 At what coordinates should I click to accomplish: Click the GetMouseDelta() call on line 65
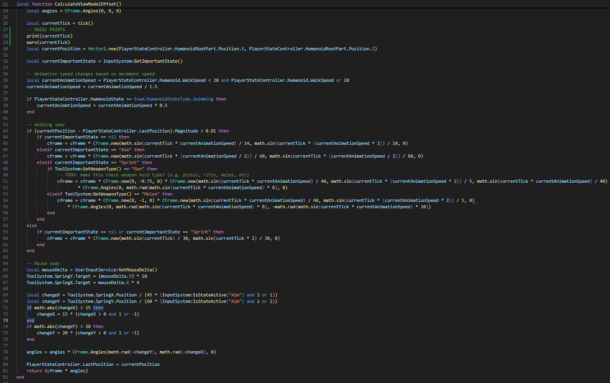(137, 269)
